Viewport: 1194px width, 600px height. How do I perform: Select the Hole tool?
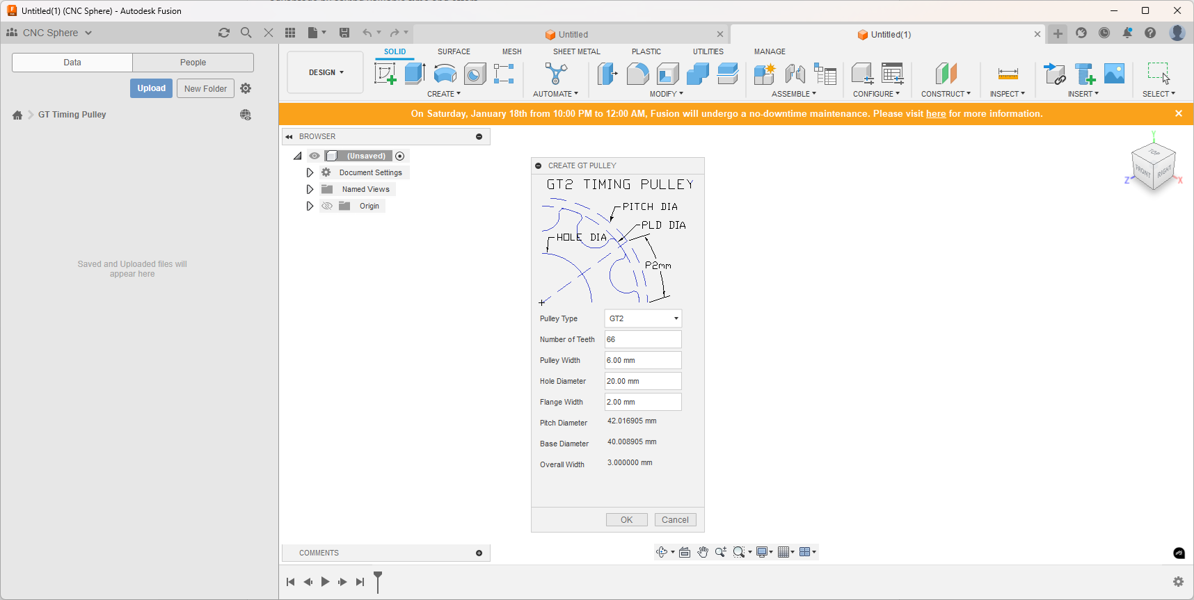[x=475, y=73]
